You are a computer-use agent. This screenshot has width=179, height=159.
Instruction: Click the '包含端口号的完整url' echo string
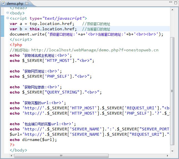click(x=48, y=124)
